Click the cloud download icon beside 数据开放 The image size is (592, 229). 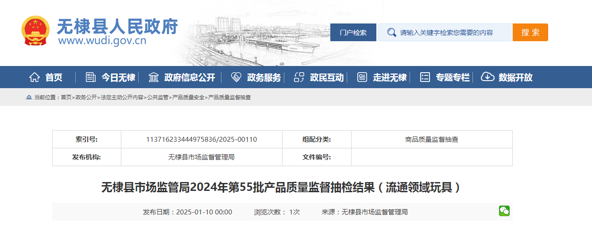tap(488, 77)
